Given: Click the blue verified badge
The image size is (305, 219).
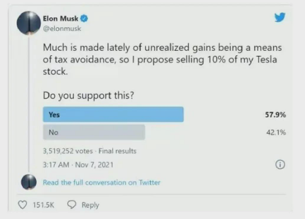Looking at the screenshot, I should (85, 18).
